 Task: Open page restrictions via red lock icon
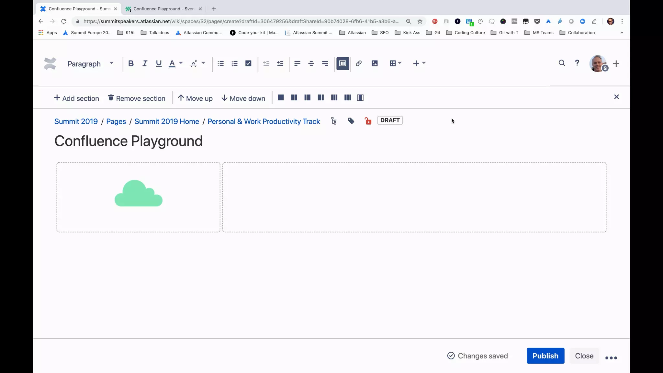click(x=368, y=121)
